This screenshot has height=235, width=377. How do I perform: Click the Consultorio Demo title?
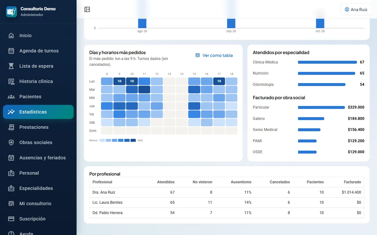pos(38,9)
